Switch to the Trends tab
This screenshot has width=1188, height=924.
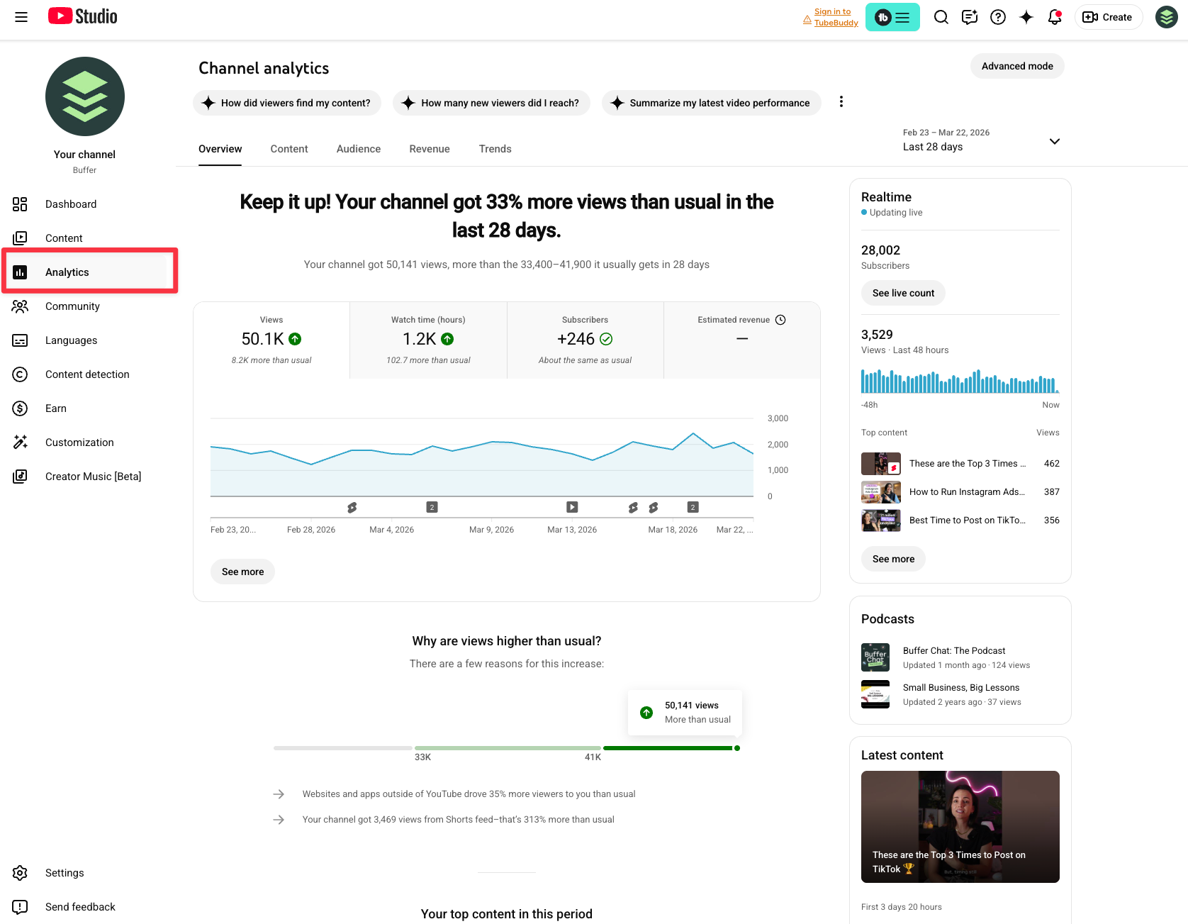point(495,149)
